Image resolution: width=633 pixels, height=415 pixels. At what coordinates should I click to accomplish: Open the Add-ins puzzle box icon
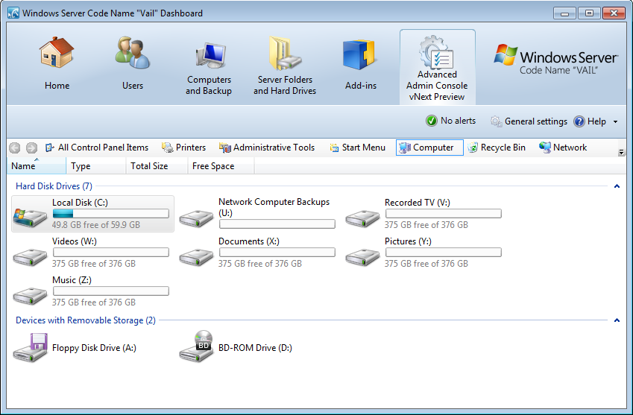(359, 54)
